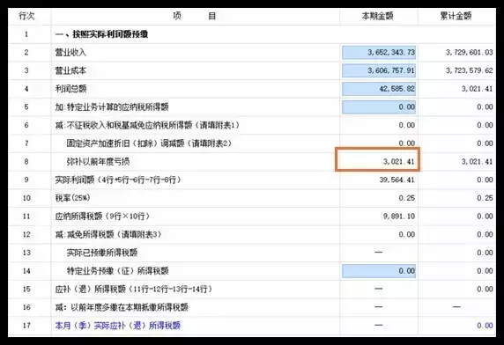Select the 弥补以前年度亏损 本期金额 cell 3,021.41
This screenshot has height=345, width=504.
point(378,159)
